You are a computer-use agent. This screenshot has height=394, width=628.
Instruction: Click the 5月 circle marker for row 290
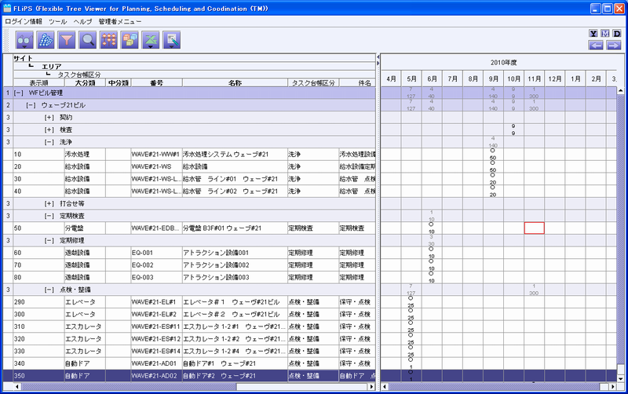(411, 298)
